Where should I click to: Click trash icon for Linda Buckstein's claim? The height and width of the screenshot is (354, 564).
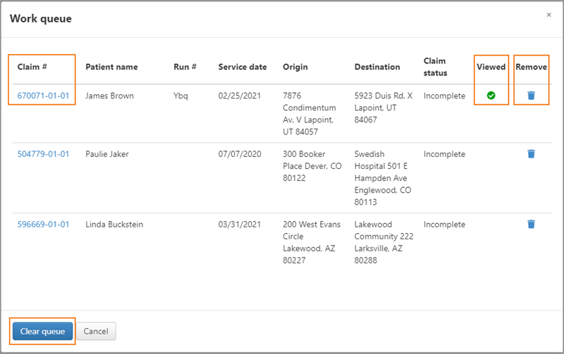(x=531, y=224)
